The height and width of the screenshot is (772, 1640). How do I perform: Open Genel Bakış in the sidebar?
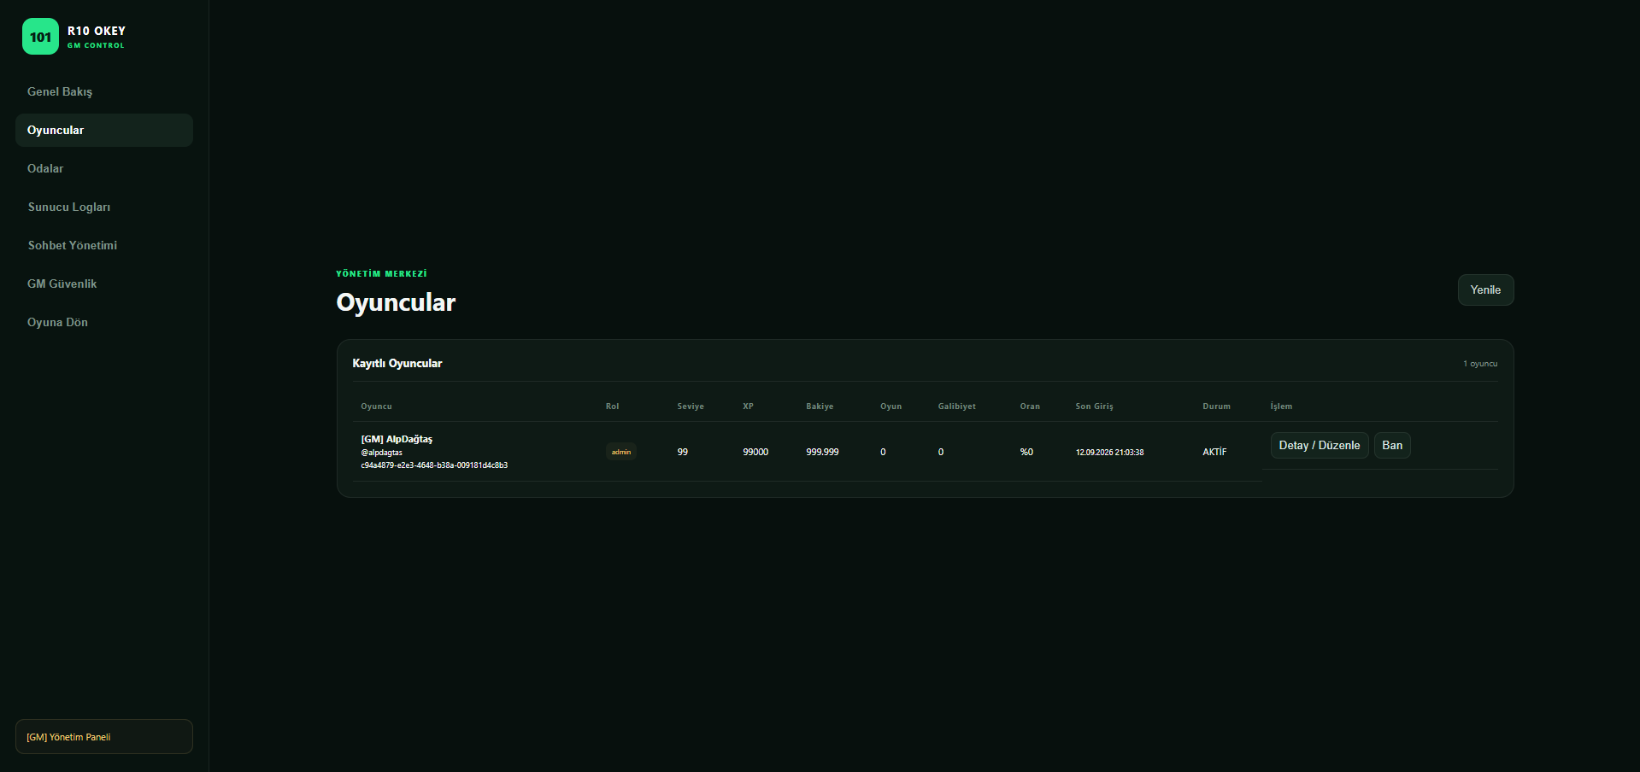click(104, 91)
